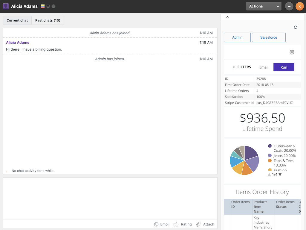
Task: Click the blue pie chart slice
Action: pyautogui.click(x=235, y=161)
